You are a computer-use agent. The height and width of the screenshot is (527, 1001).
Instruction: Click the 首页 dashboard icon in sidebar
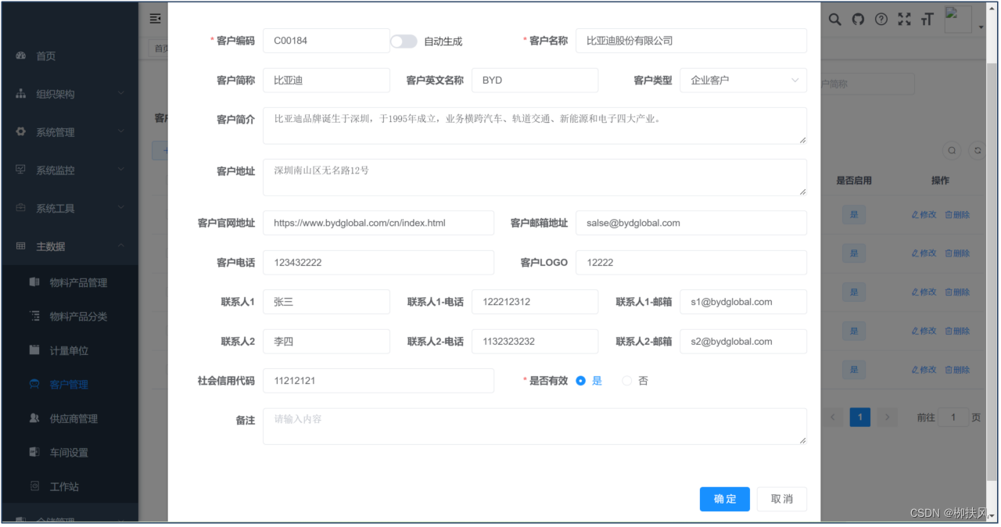pyautogui.click(x=21, y=56)
